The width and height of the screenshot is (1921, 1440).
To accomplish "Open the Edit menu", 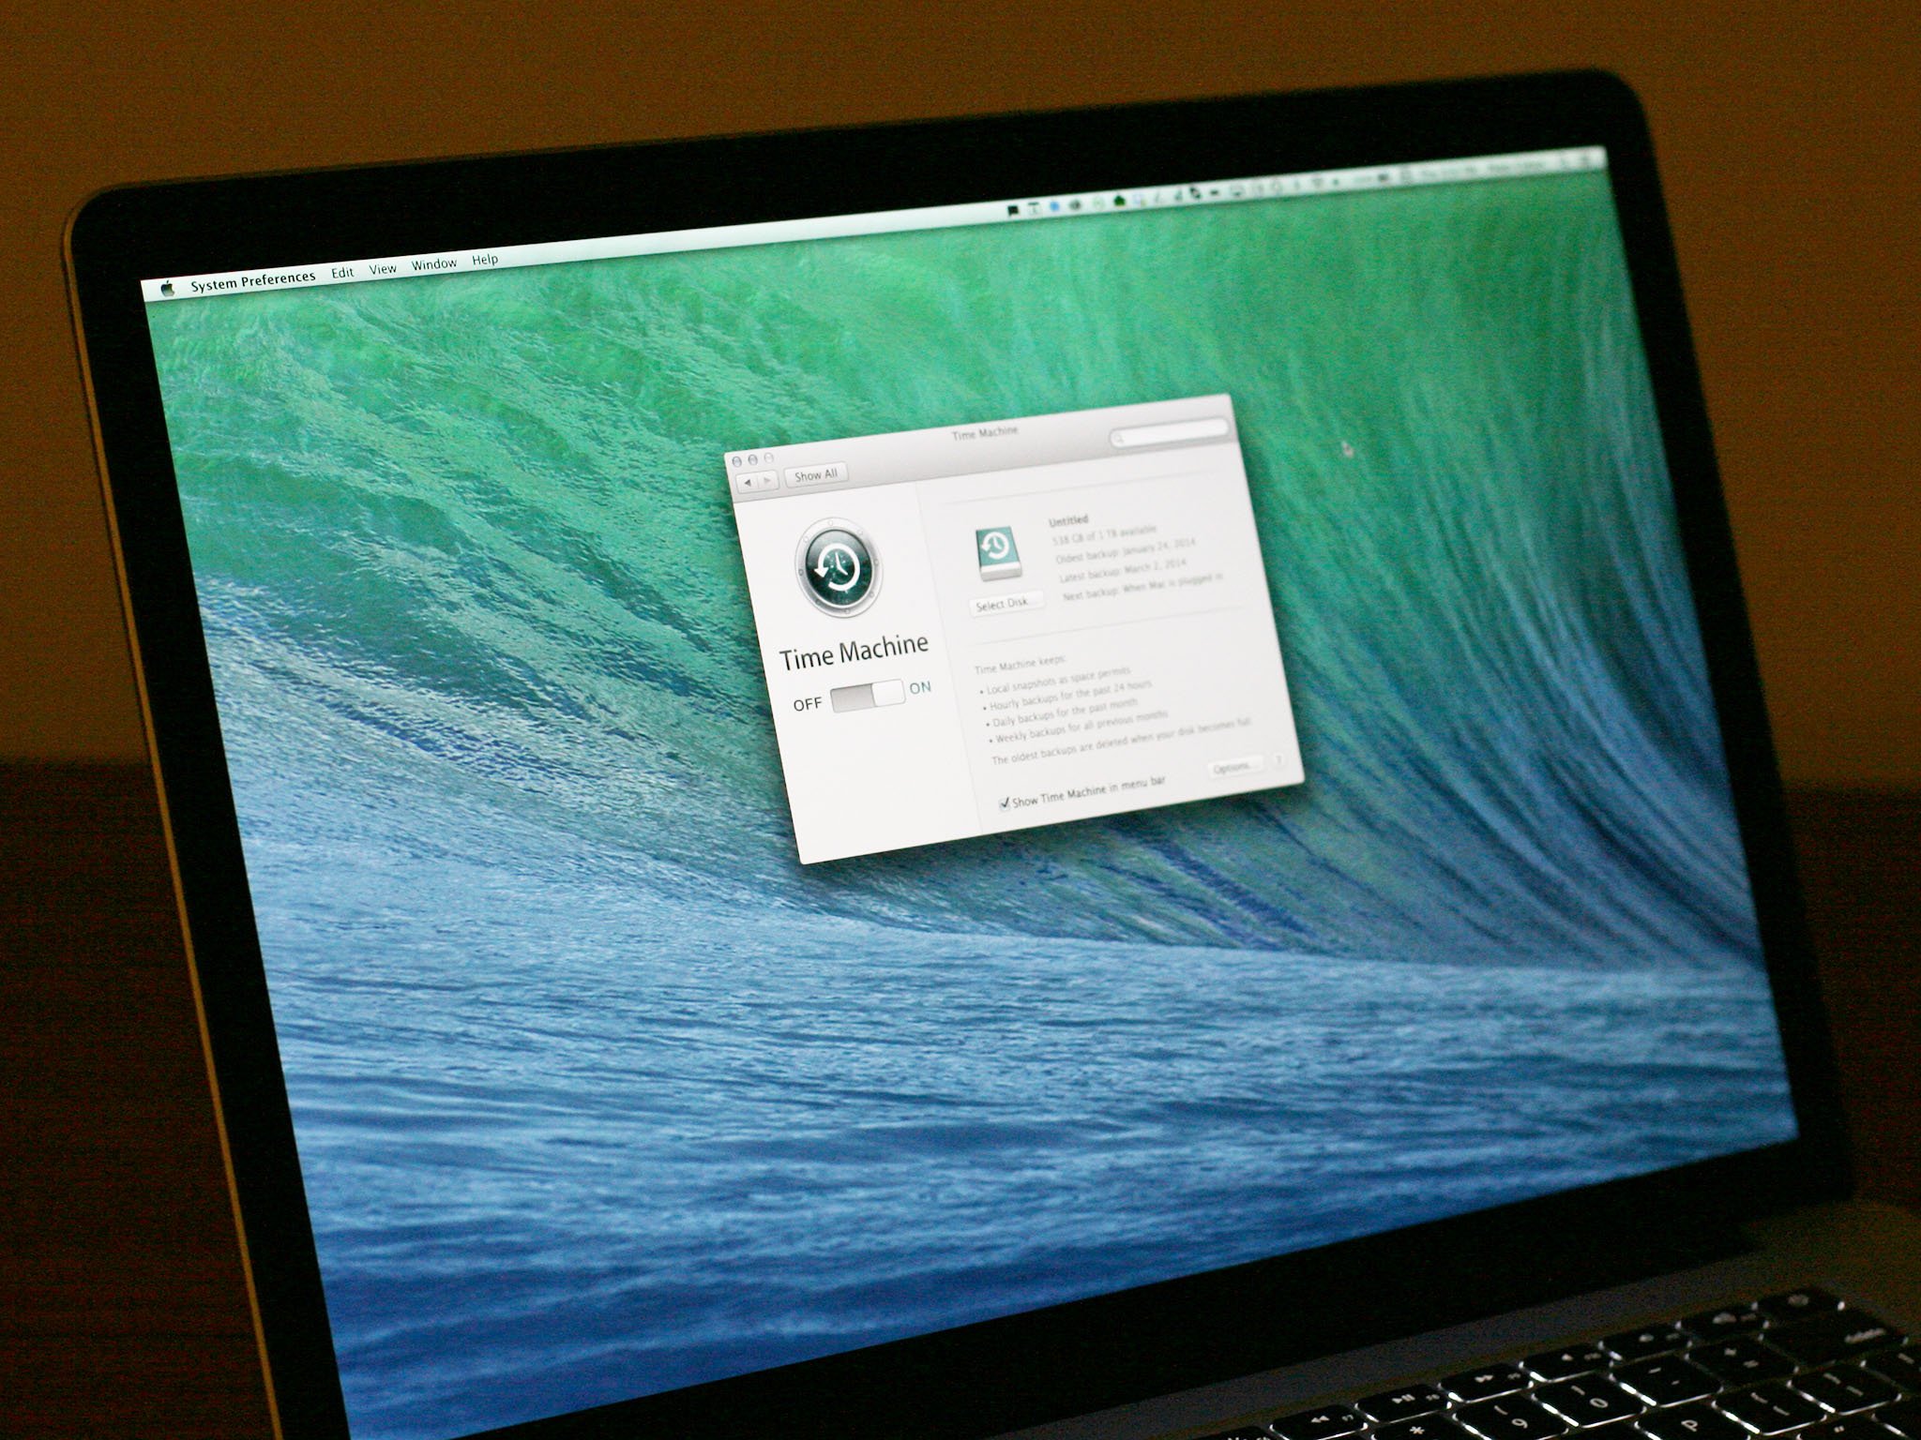I will coord(342,273).
